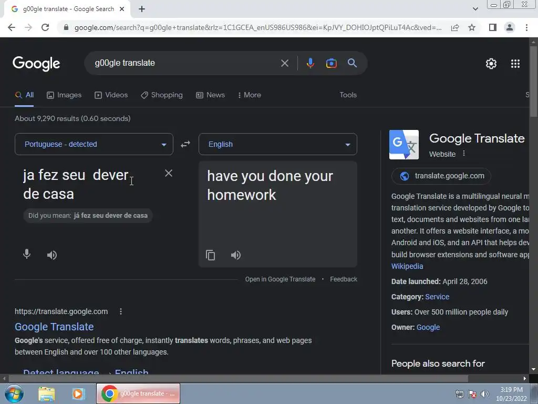Switch to Videos results
This screenshot has width=538, height=404.
pyautogui.click(x=111, y=95)
